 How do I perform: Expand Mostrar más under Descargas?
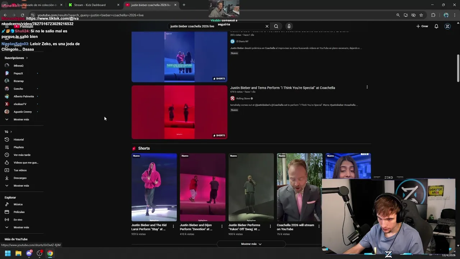[x=22, y=186]
